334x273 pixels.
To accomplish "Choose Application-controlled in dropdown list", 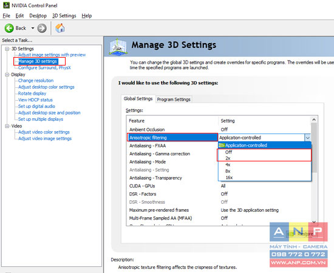I will tap(265, 146).
